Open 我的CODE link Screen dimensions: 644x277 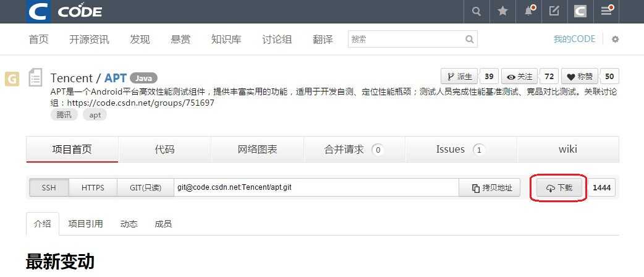574,39
